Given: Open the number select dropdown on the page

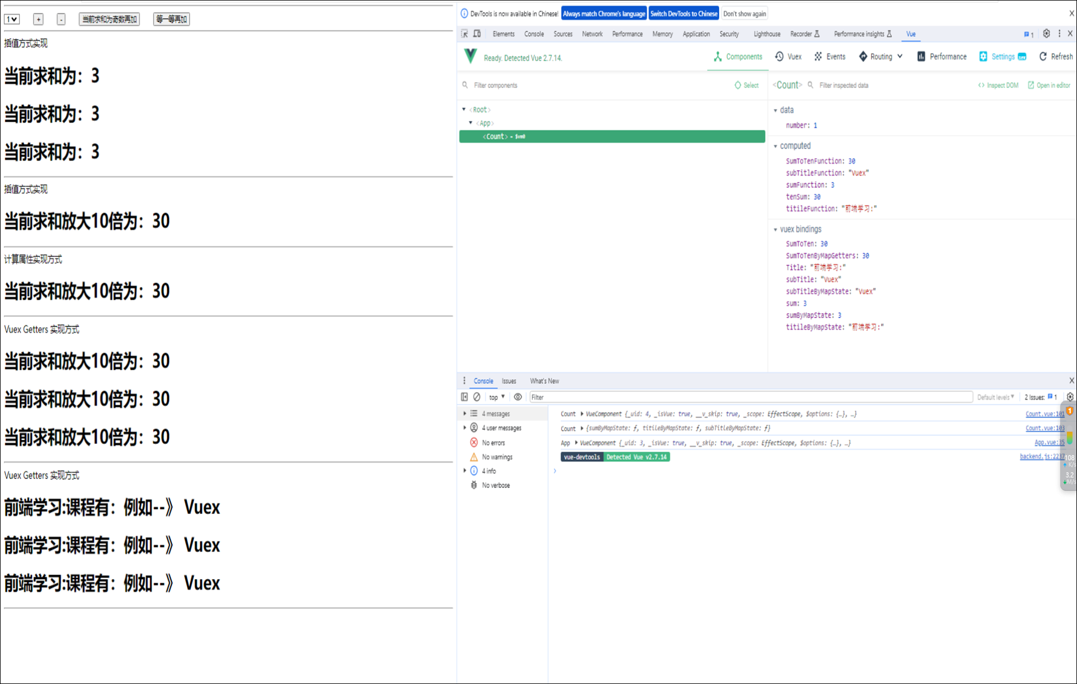Looking at the screenshot, I should point(12,19).
